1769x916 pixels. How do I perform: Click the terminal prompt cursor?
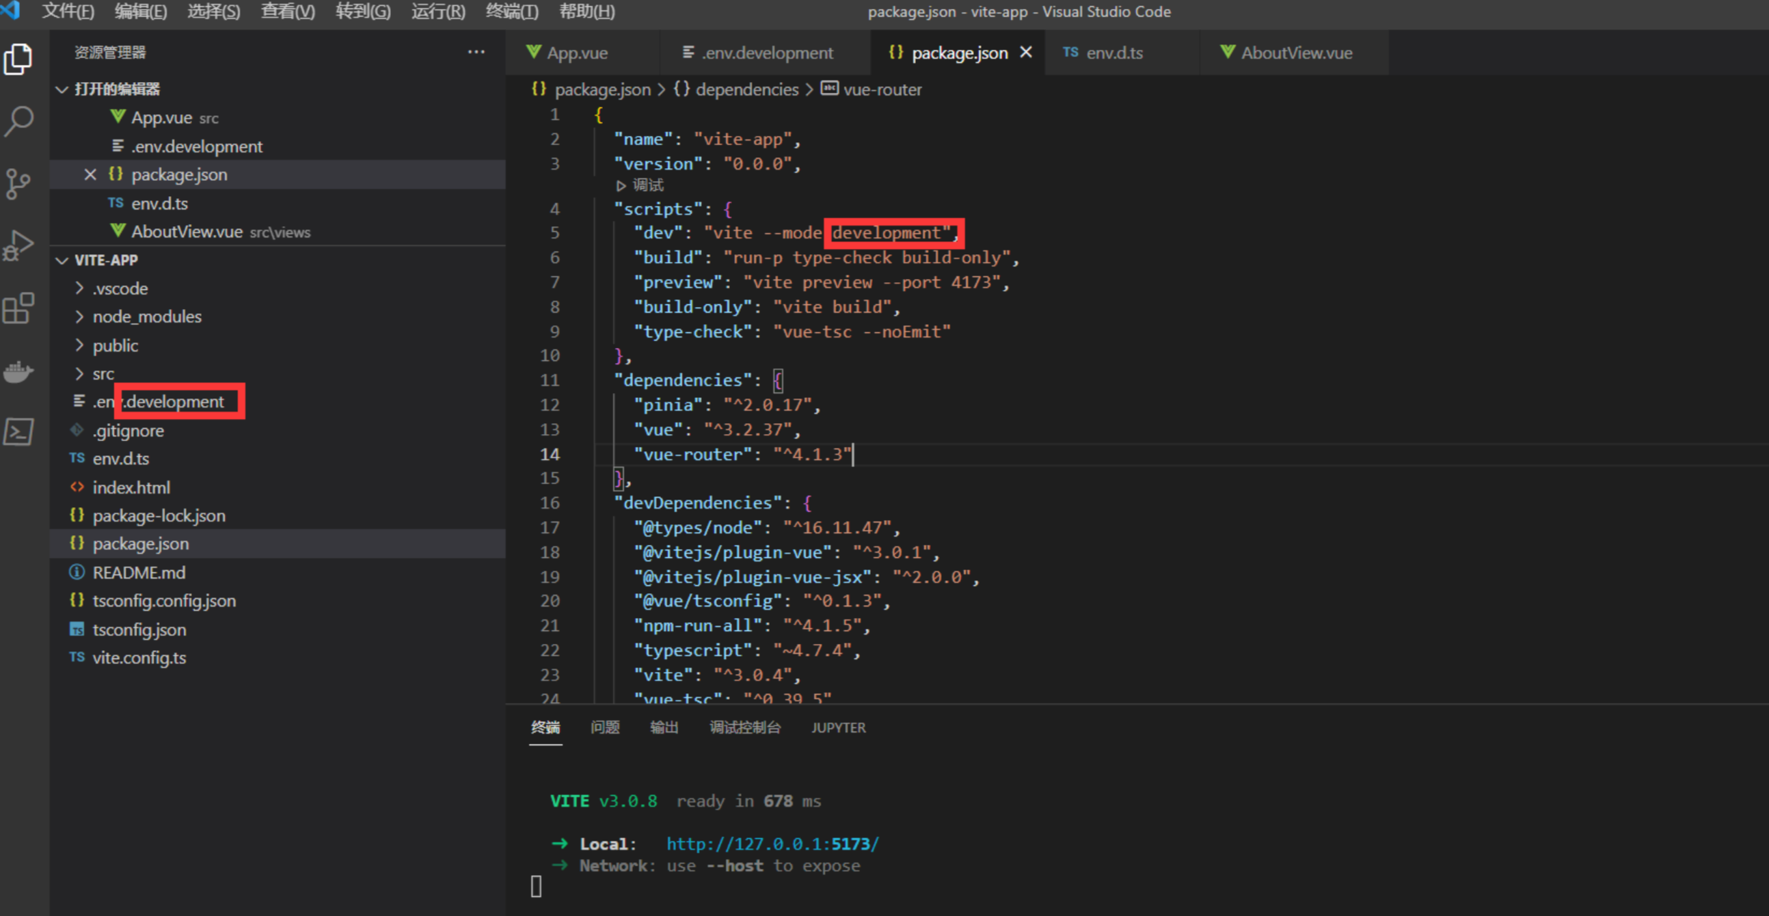[x=537, y=887]
